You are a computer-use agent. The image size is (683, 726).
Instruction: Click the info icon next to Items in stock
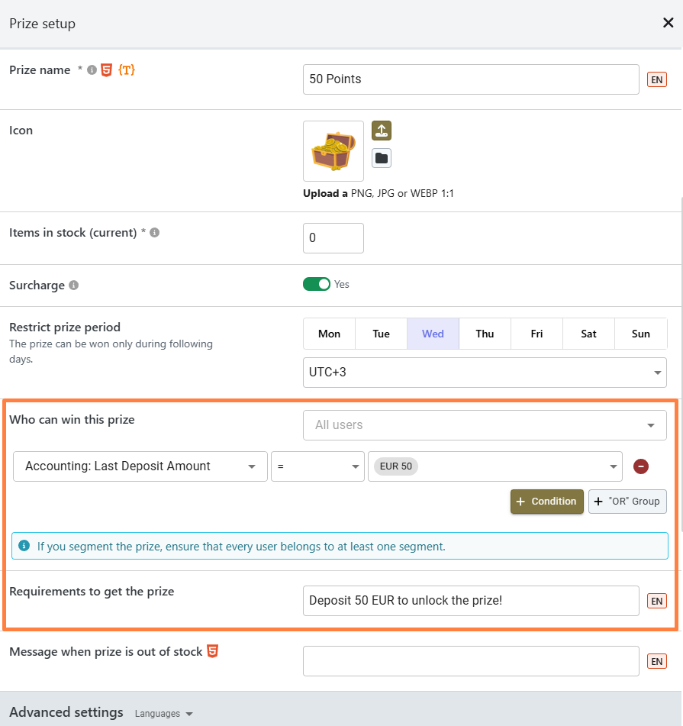(155, 232)
